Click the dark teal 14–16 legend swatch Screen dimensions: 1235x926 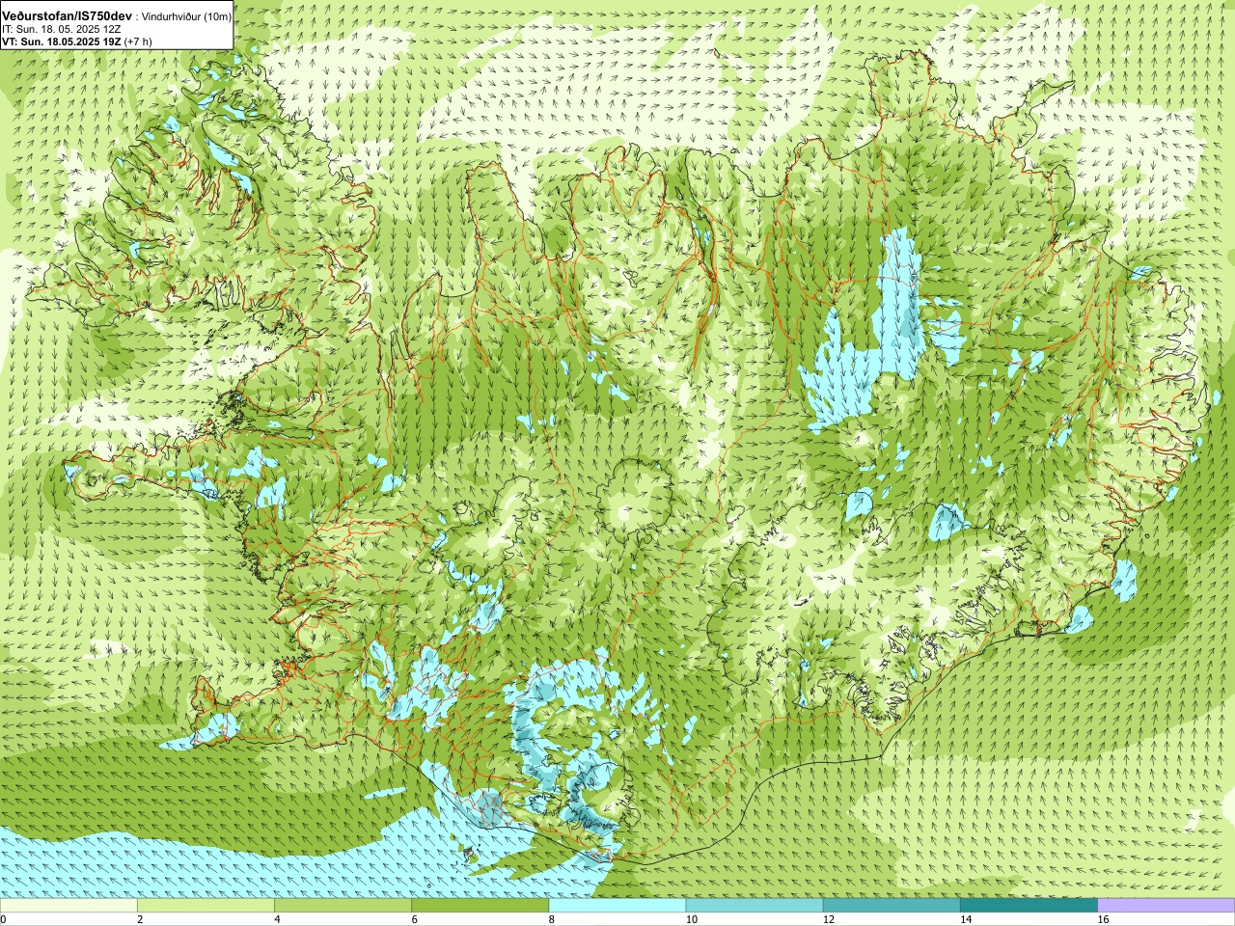[1029, 906]
